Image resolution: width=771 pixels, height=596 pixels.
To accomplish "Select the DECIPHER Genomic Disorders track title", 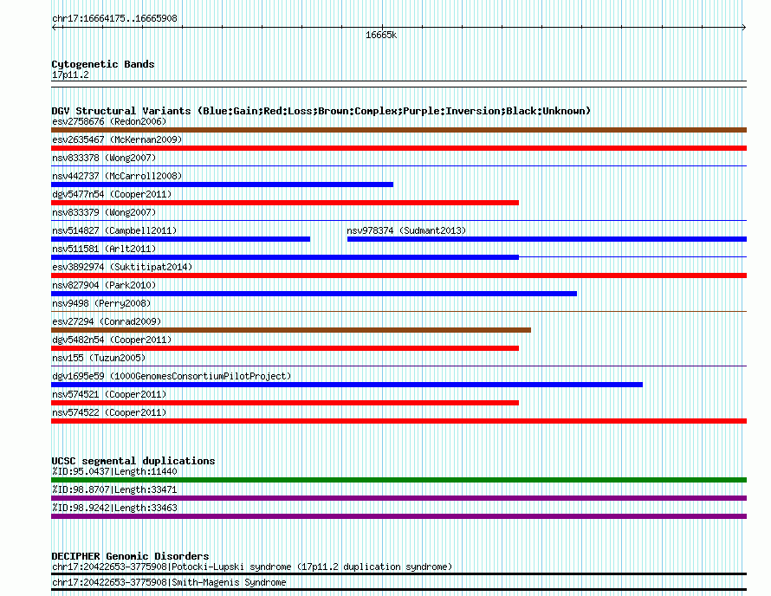I will 130,556.
